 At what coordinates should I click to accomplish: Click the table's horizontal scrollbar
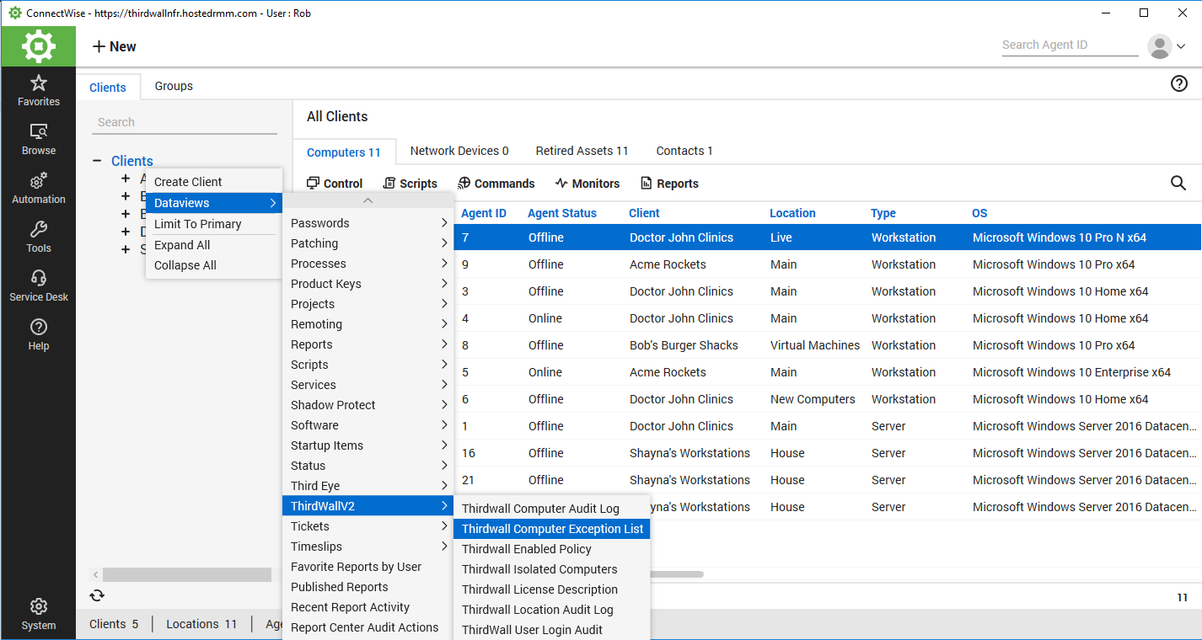coord(676,574)
